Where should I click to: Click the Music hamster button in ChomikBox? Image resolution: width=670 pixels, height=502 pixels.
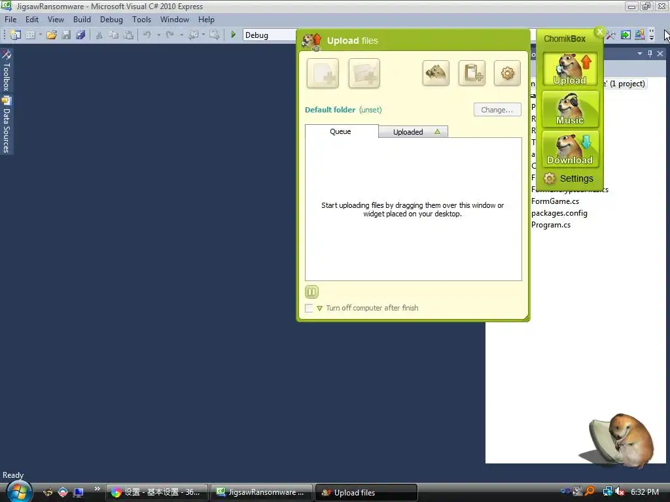point(570,109)
